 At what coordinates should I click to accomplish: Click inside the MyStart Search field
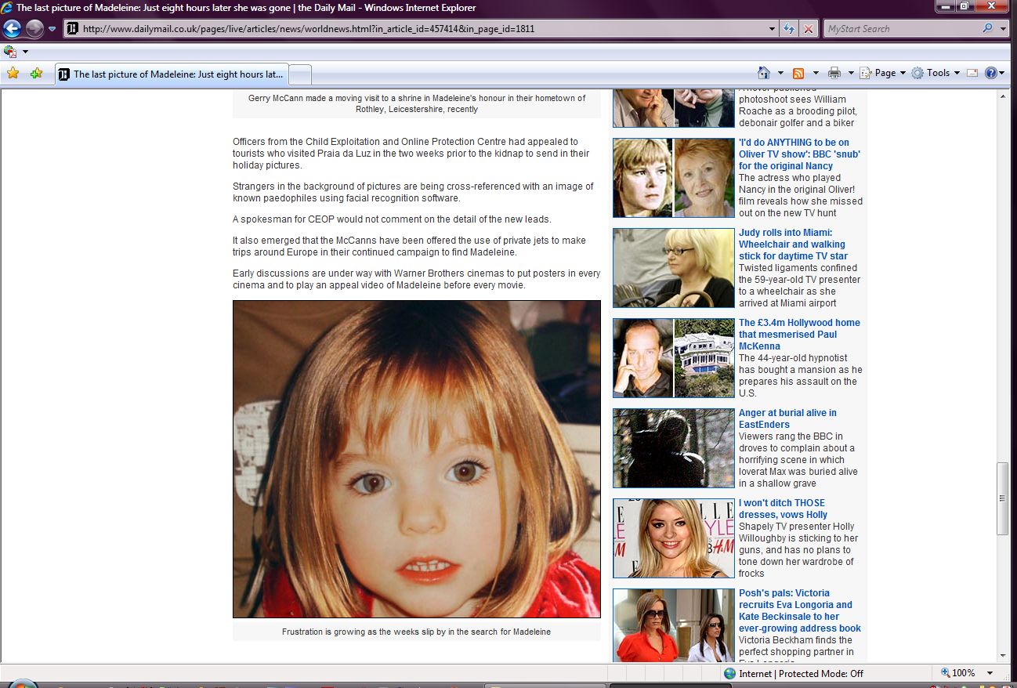(x=899, y=29)
